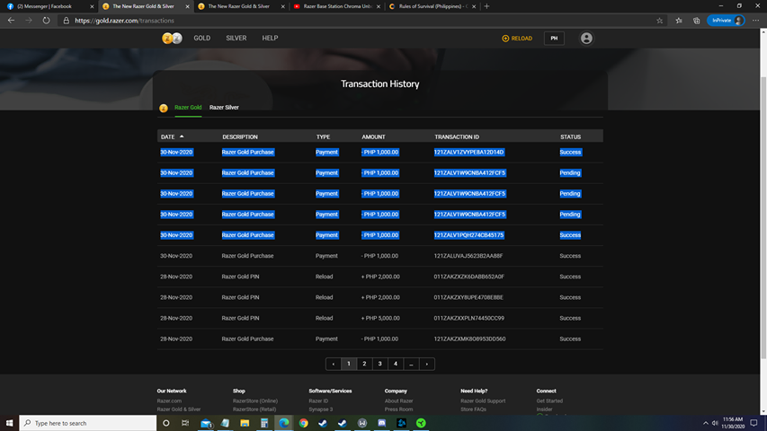Click the TRANSACTION ID column header
767x431 pixels.
click(x=457, y=136)
